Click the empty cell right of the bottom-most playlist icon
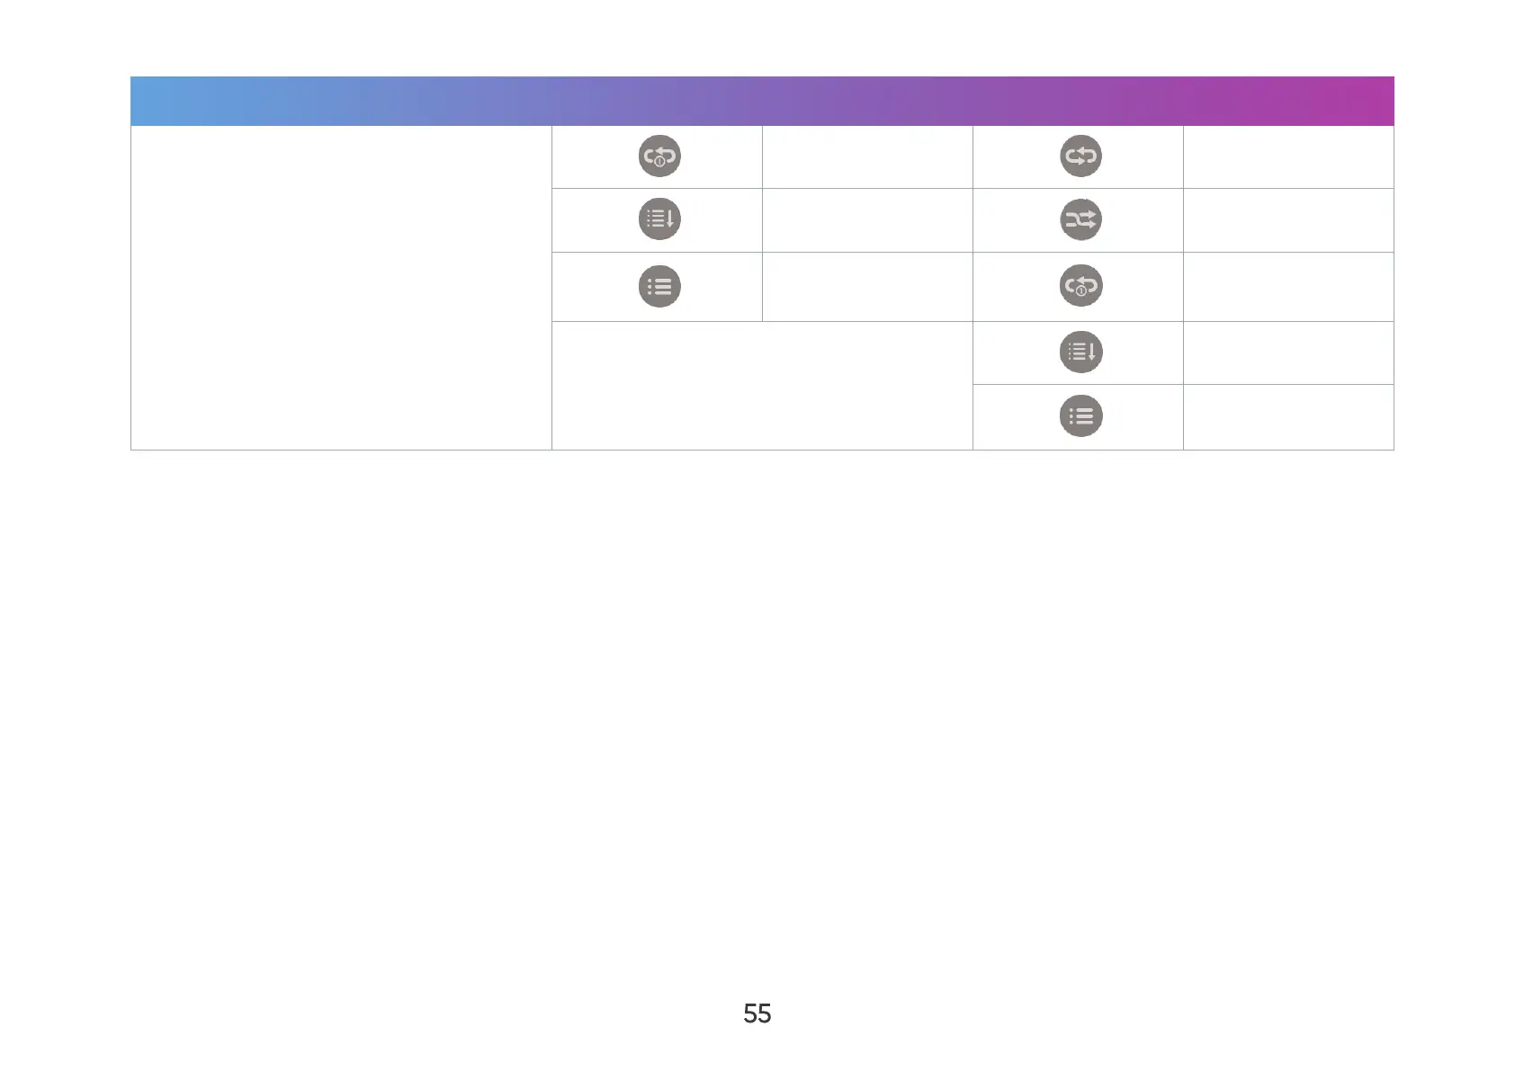Screen dimensions: 1515x1071 1288,417
